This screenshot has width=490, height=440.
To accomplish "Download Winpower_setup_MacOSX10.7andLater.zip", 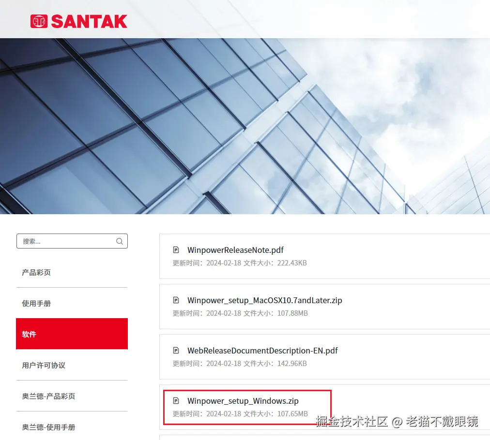I will 265,300.
